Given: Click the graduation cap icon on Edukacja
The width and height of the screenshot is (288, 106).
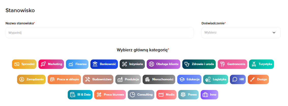Looking at the screenshot, I should click(x=182, y=80).
